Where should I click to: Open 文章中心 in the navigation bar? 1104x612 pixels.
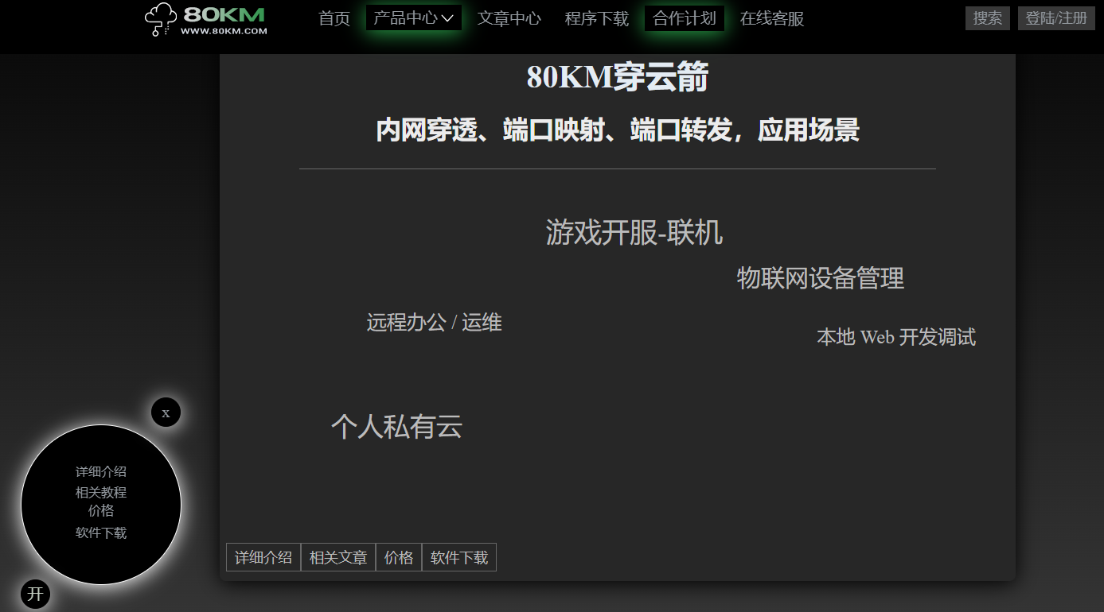tap(509, 18)
